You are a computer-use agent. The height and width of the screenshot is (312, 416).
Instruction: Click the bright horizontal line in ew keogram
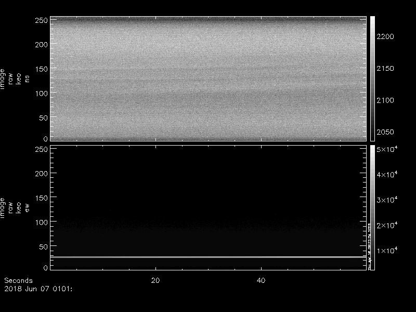[x=208, y=257]
